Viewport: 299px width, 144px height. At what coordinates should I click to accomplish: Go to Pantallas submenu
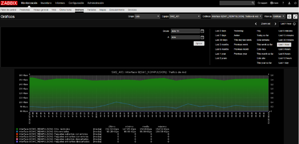click(92, 10)
